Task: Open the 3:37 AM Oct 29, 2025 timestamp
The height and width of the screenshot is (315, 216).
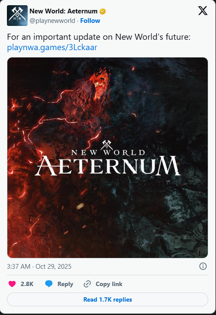Action: [x=39, y=266]
